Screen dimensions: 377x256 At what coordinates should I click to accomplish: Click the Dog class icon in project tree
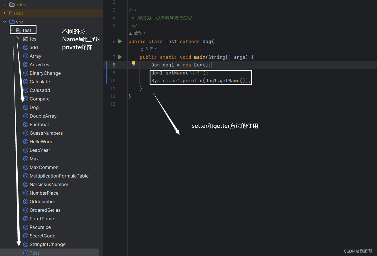click(x=26, y=107)
